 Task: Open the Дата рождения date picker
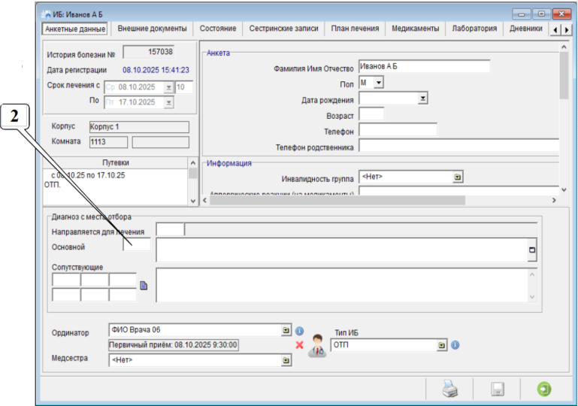point(422,98)
